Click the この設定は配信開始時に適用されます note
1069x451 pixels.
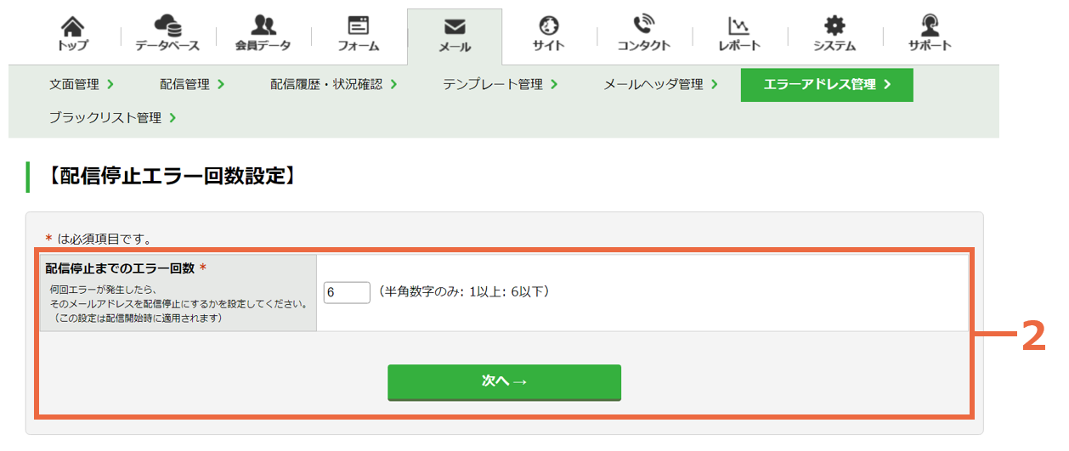pyautogui.click(x=136, y=318)
